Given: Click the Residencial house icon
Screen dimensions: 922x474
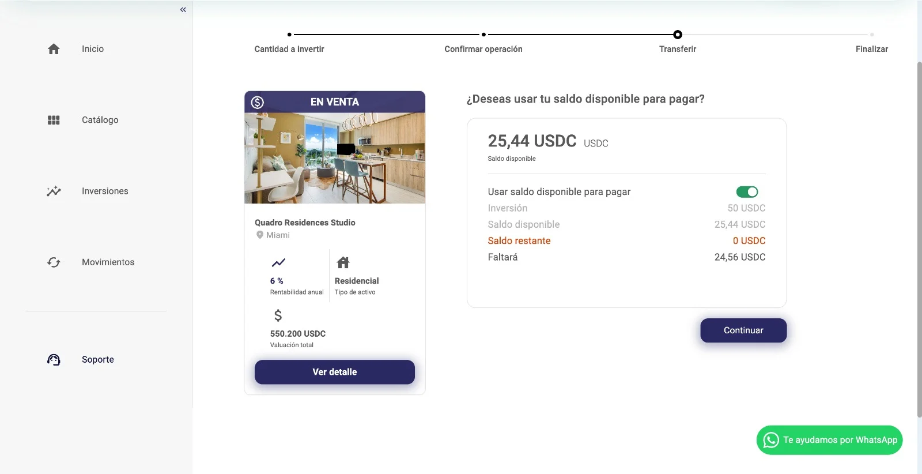Looking at the screenshot, I should click(342, 262).
